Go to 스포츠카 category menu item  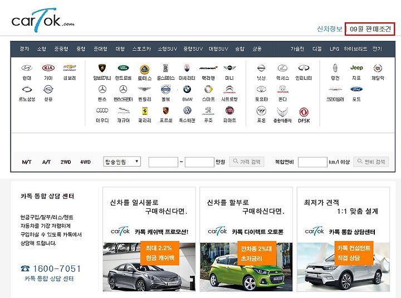pyautogui.click(x=141, y=48)
